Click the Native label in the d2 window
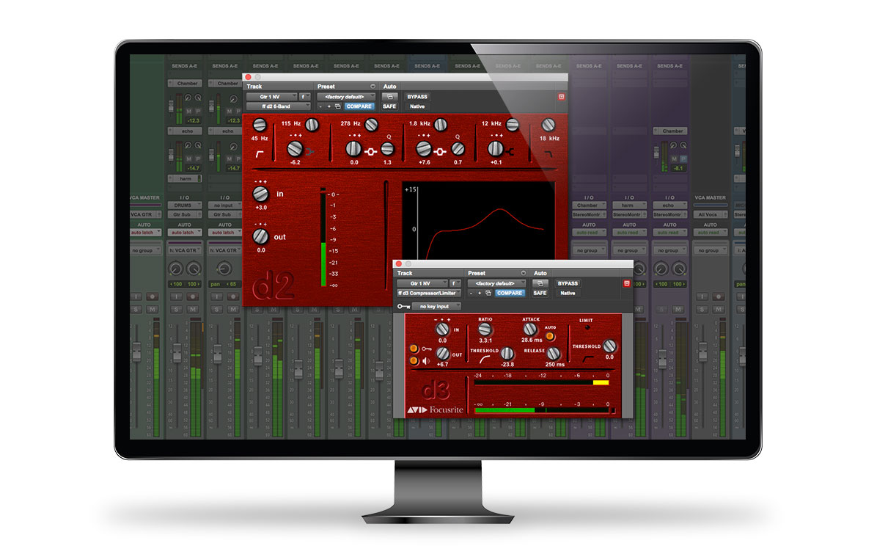 [417, 106]
